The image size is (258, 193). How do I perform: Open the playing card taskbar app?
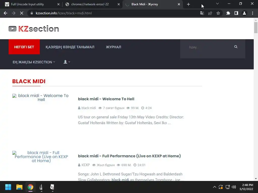coord(52,187)
